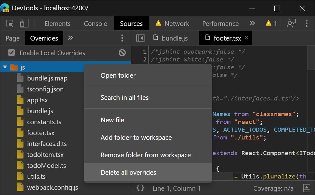Click the Edge DevTools app icon
Image resolution: width=315 pixels, height=195 pixels.
click(x=5, y=8)
